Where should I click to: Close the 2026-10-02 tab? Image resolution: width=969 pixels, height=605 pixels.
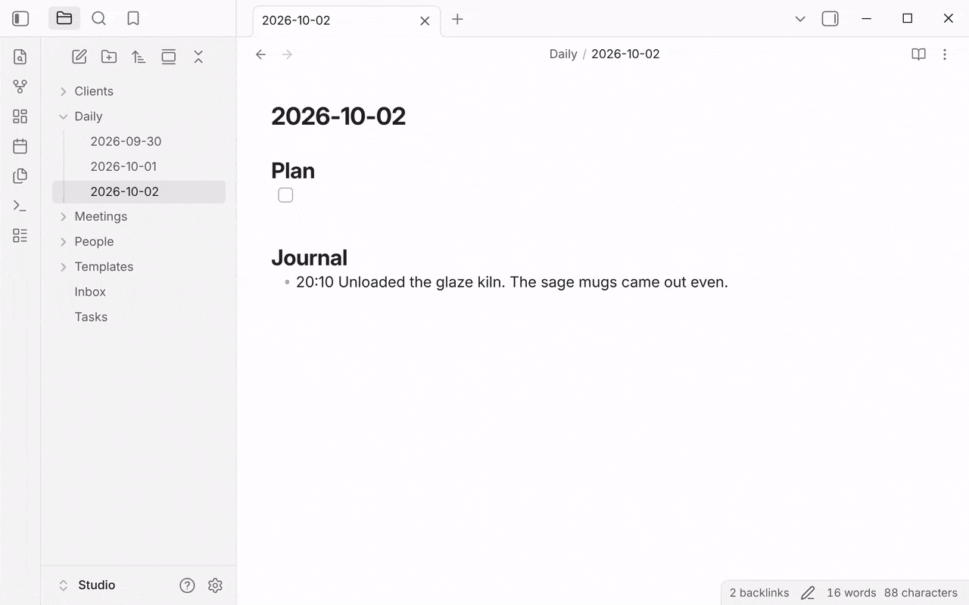(425, 20)
